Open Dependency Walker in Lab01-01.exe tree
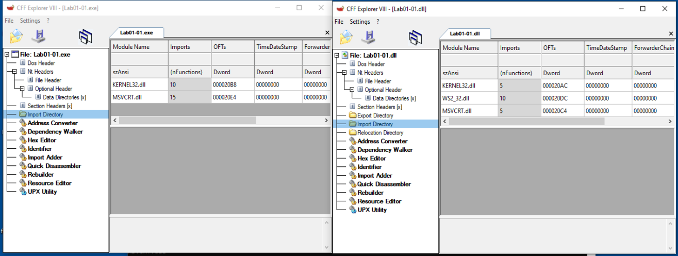Viewport: 678px width, 256px height. coord(55,131)
